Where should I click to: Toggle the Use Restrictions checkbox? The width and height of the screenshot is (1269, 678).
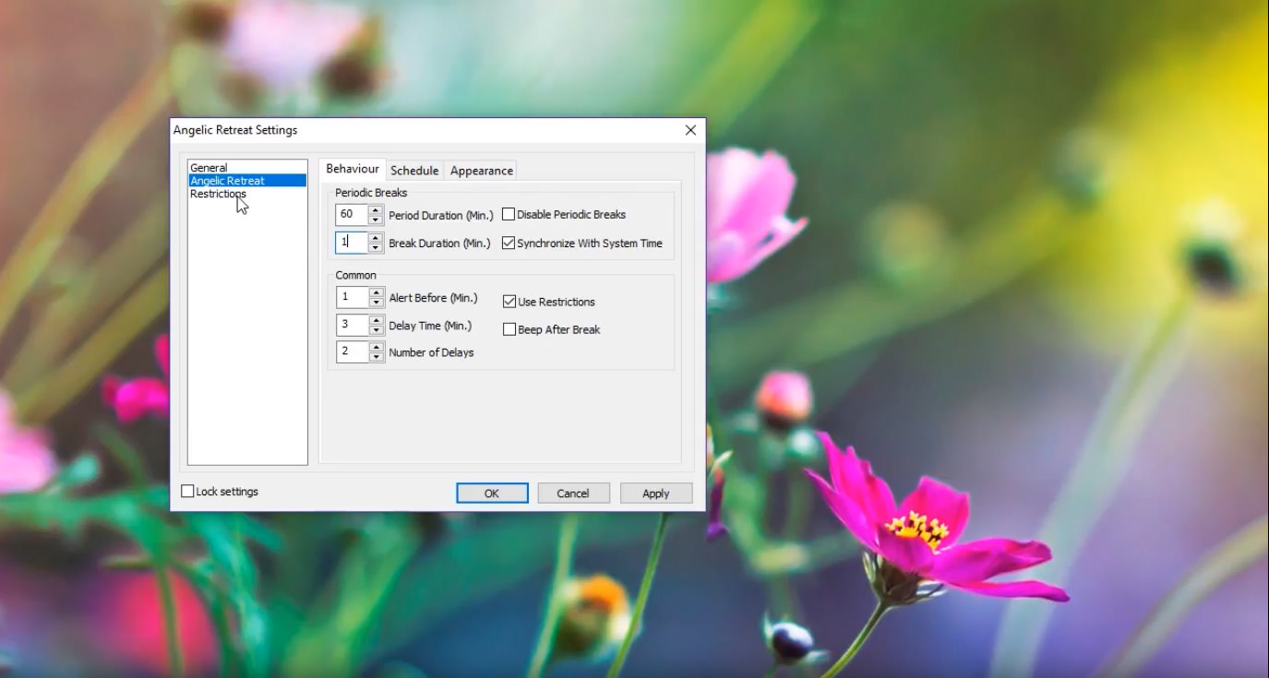coord(509,302)
